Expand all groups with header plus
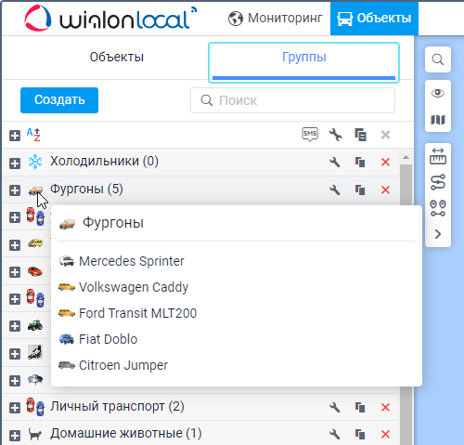 point(15,136)
